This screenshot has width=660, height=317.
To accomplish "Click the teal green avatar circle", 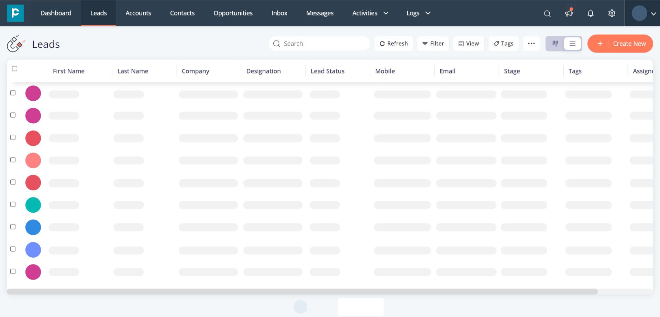I will coord(33,205).
